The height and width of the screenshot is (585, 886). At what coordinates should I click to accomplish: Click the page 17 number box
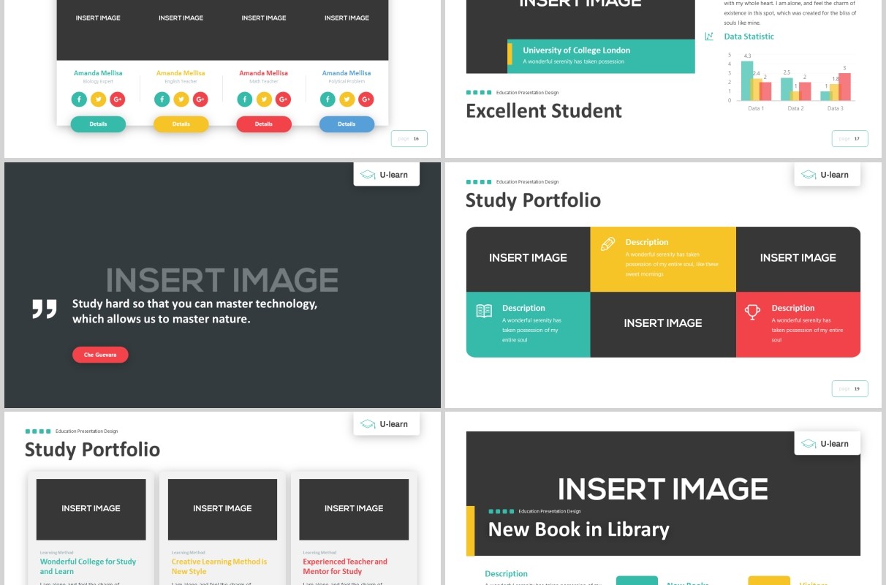point(850,138)
